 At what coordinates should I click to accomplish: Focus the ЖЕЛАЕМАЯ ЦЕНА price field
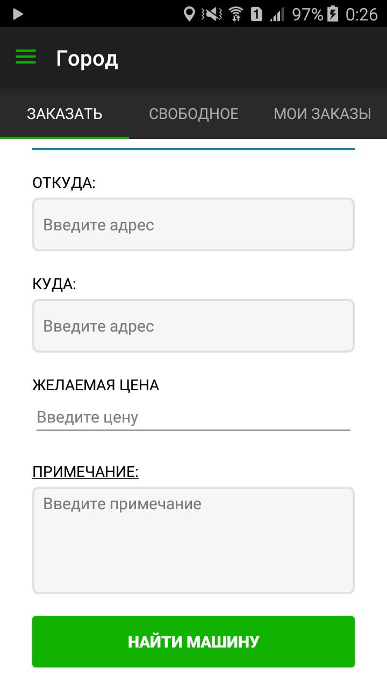pyautogui.click(x=193, y=417)
